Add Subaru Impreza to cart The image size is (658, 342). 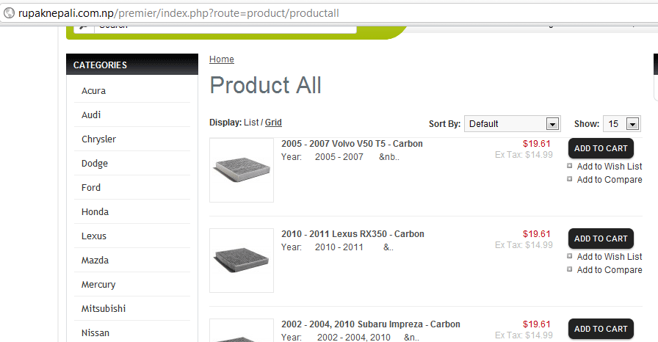[600, 329]
